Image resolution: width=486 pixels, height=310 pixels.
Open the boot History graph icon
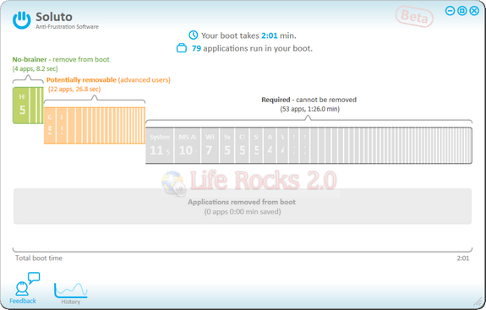71,293
